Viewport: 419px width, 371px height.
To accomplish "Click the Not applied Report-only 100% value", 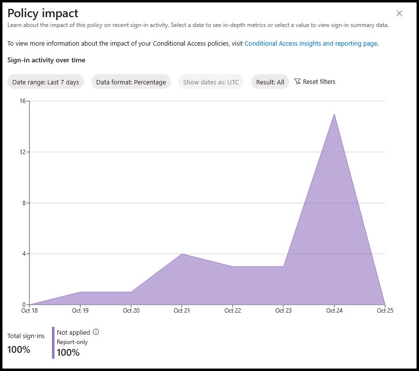I will coord(68,352).
